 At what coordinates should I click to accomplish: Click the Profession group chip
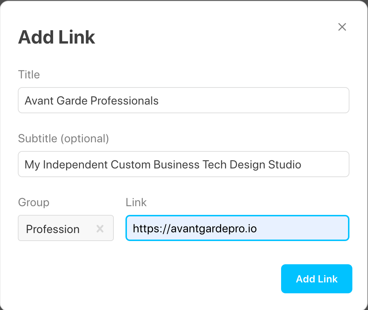tap(53, 229)
